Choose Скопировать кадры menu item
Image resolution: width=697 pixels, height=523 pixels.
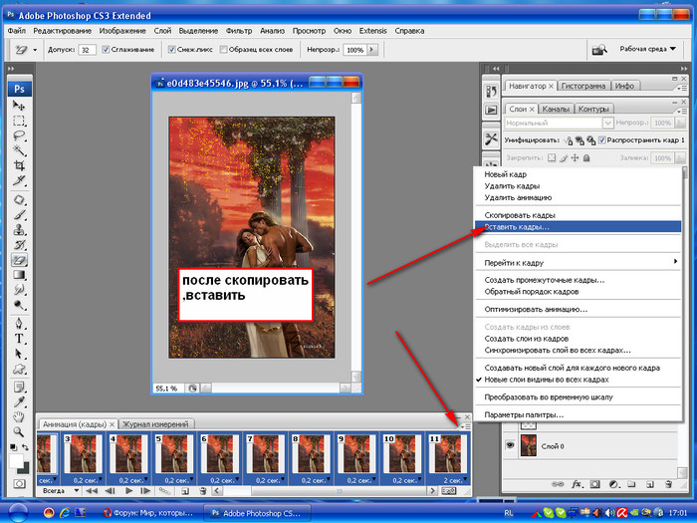coord(578,215)
